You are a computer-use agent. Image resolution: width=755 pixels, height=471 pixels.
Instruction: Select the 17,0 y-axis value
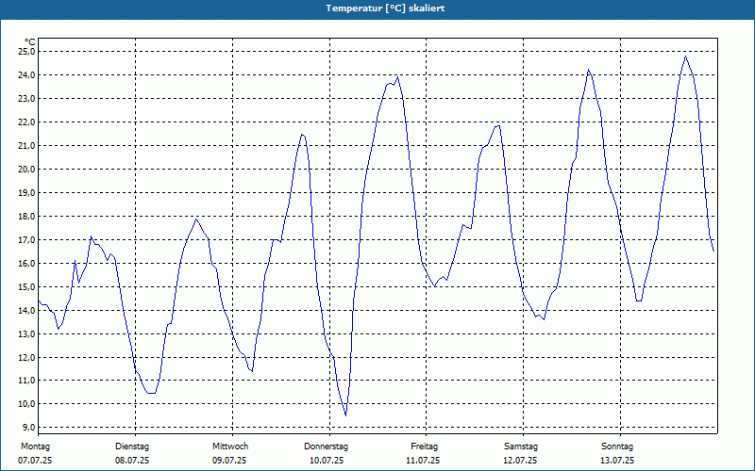click(26, 240)
